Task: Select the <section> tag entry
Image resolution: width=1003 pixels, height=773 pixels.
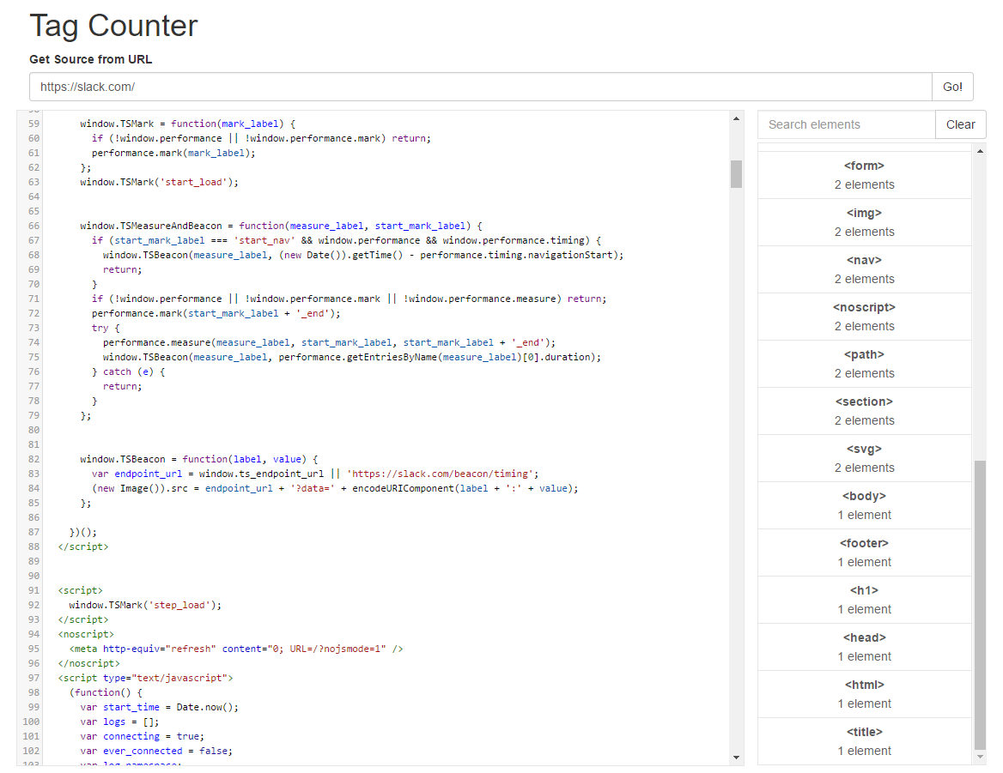Action: click(x=864, y=412)
